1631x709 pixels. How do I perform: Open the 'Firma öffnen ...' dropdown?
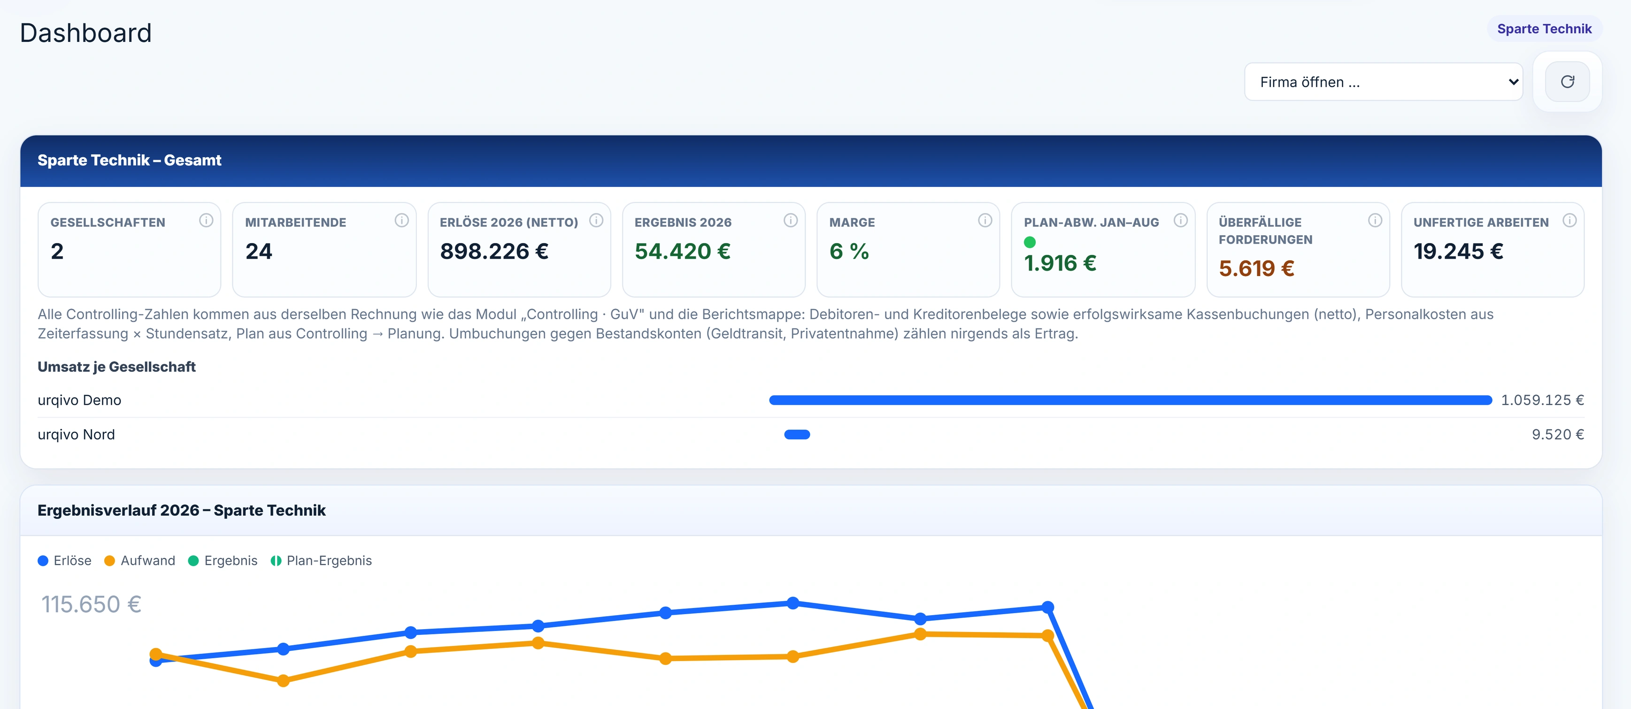tap(1384, 82)
